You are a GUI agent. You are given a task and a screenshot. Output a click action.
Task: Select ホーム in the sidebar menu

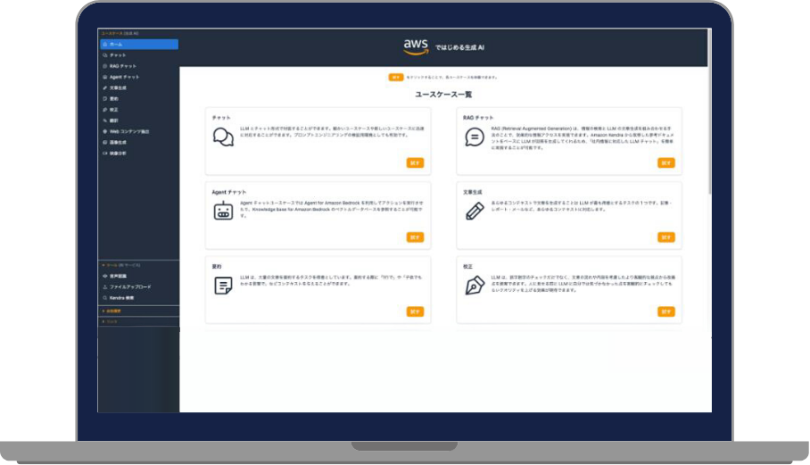[x=138, y=44]
